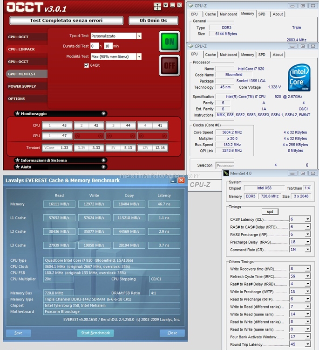Select GPU : OCCT sidebar tab
This screenshot has width=319, height=350.
tap(27, 62)
